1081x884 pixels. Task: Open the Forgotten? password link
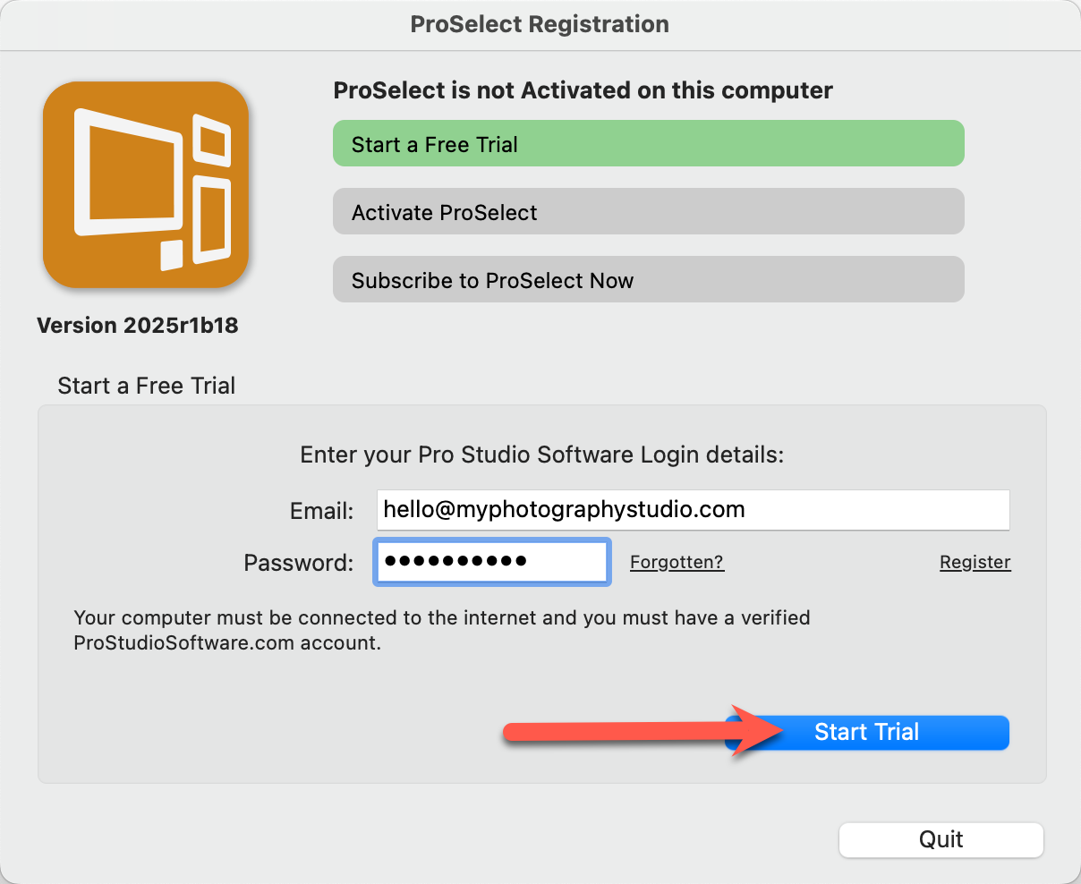pos(677,562)
